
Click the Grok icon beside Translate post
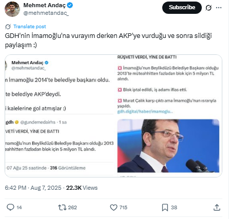point(8,27)
